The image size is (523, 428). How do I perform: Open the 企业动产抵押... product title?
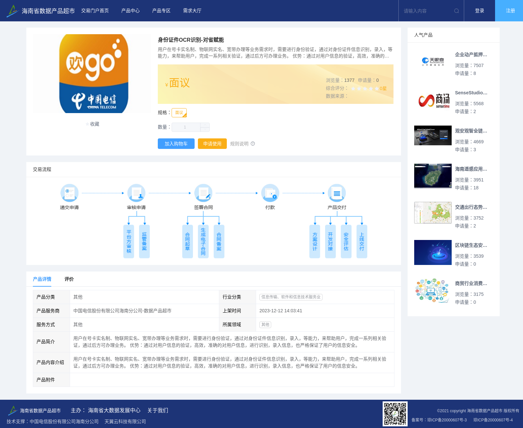tap(471, 55)
